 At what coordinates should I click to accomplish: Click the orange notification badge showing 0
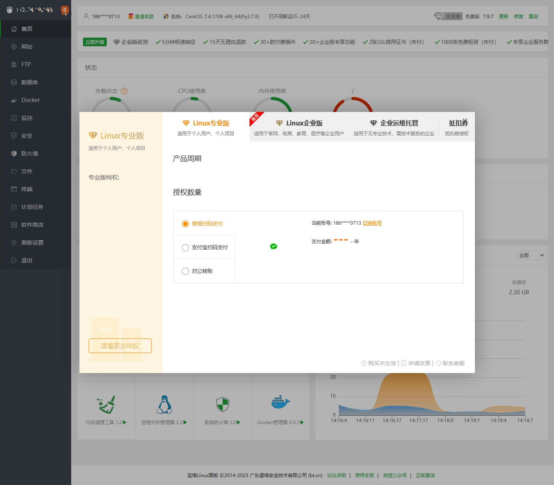65,10
